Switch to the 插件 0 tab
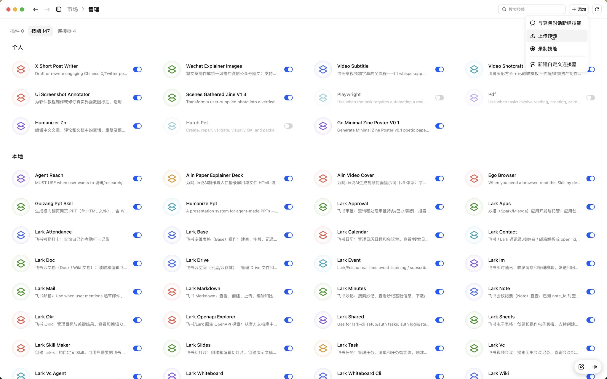The height and width of the screenshot is (379, 607). pyautogui.click(x=17, y=31)
